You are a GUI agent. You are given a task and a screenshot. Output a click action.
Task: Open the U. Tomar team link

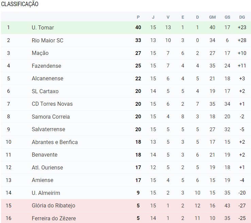[43, 27]
